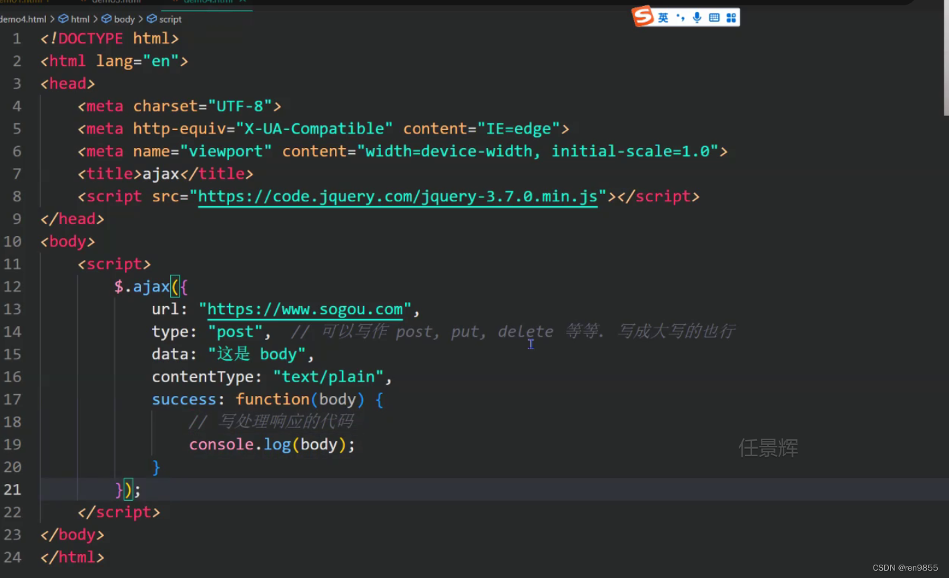The width and height of the screenshot is (949, 578).
Task: Click the script breadcrumb symbol icon
Action: pos(151,19)
